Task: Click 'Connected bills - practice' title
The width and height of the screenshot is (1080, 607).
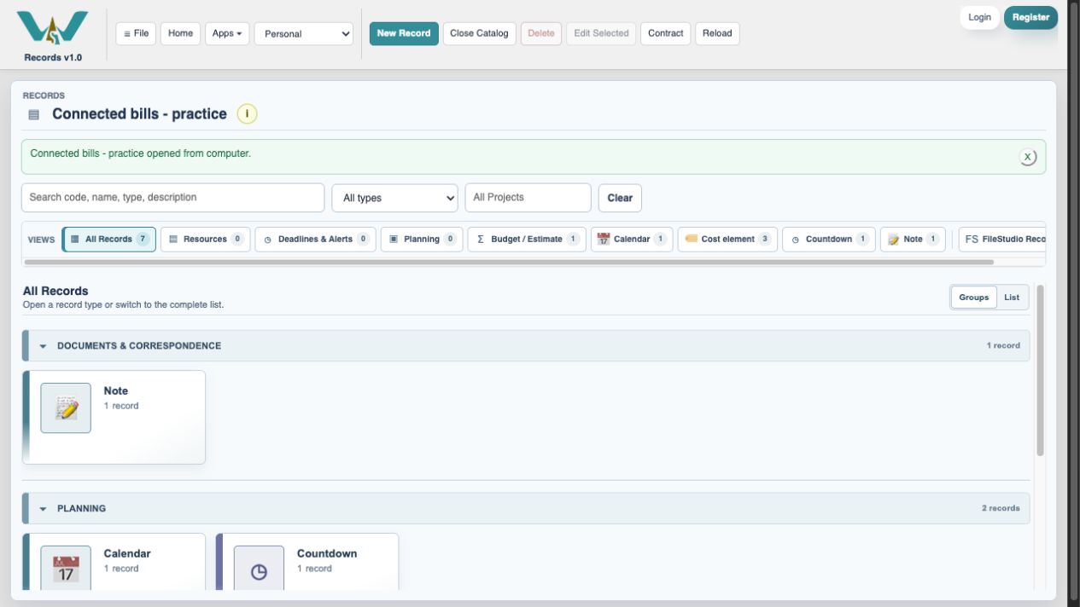Action: coord(139,114)
